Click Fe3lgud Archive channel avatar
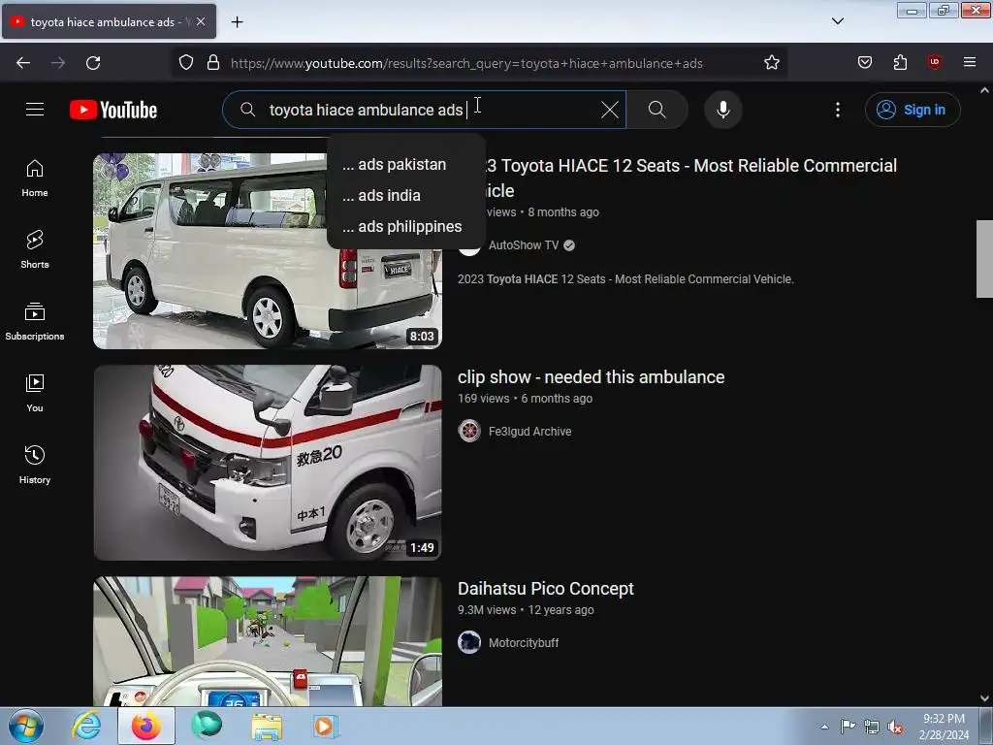 tap(469, 431)
